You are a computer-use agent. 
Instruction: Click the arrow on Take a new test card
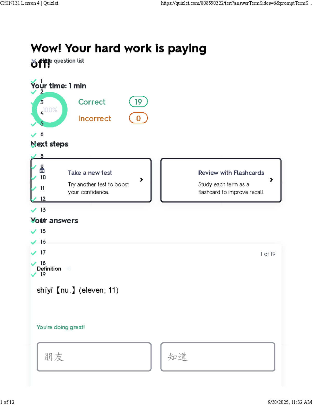click(141, 180)
